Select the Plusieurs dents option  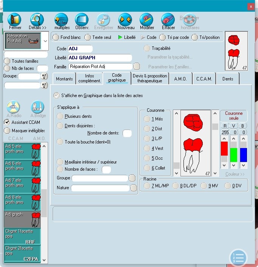(x=60, y=116)
